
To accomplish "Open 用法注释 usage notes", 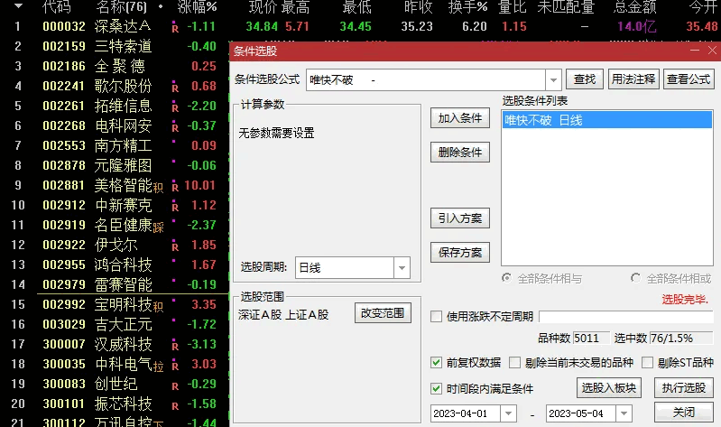I will pos(633,79).
